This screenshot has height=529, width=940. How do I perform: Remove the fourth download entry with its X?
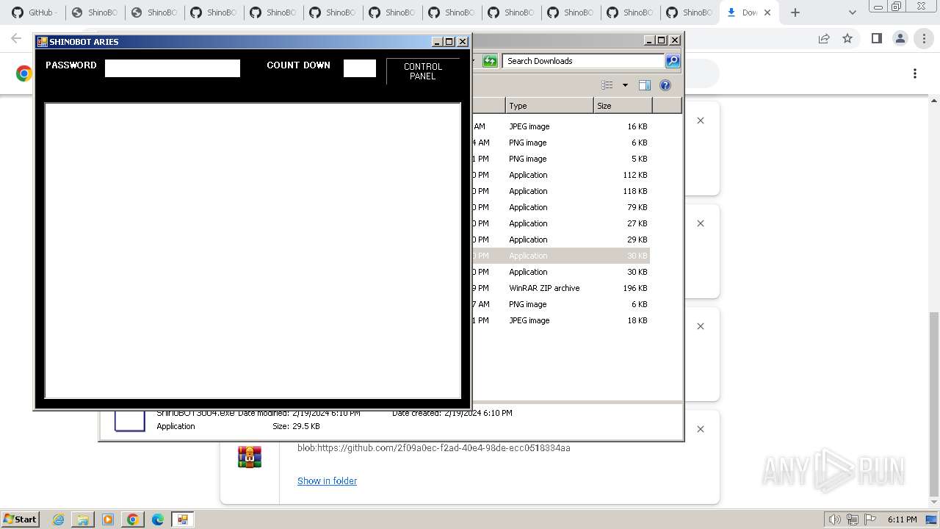click(x=701, y=429)
